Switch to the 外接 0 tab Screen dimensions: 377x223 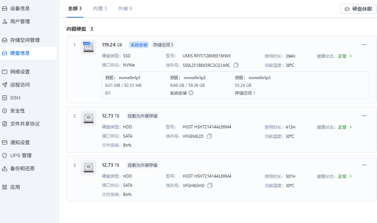click(125, 9)
